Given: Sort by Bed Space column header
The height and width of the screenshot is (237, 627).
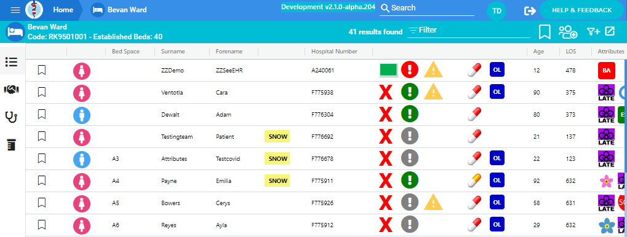Looking at the screenshot, I should tap(126, 52).
